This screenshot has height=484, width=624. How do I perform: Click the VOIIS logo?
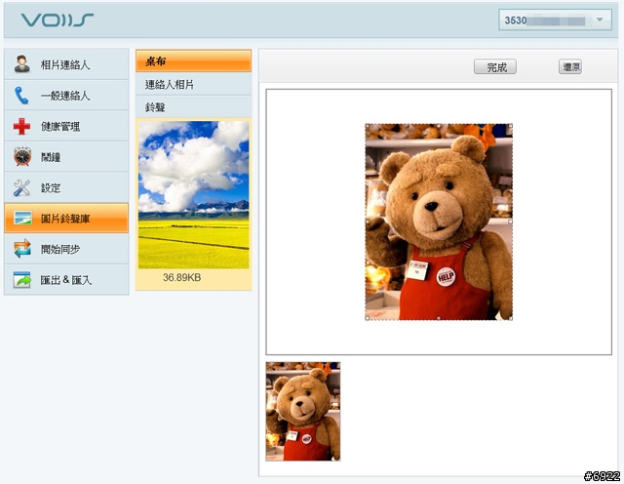(x=58, y=20)
